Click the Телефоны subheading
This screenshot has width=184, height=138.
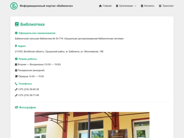(25, 84)
